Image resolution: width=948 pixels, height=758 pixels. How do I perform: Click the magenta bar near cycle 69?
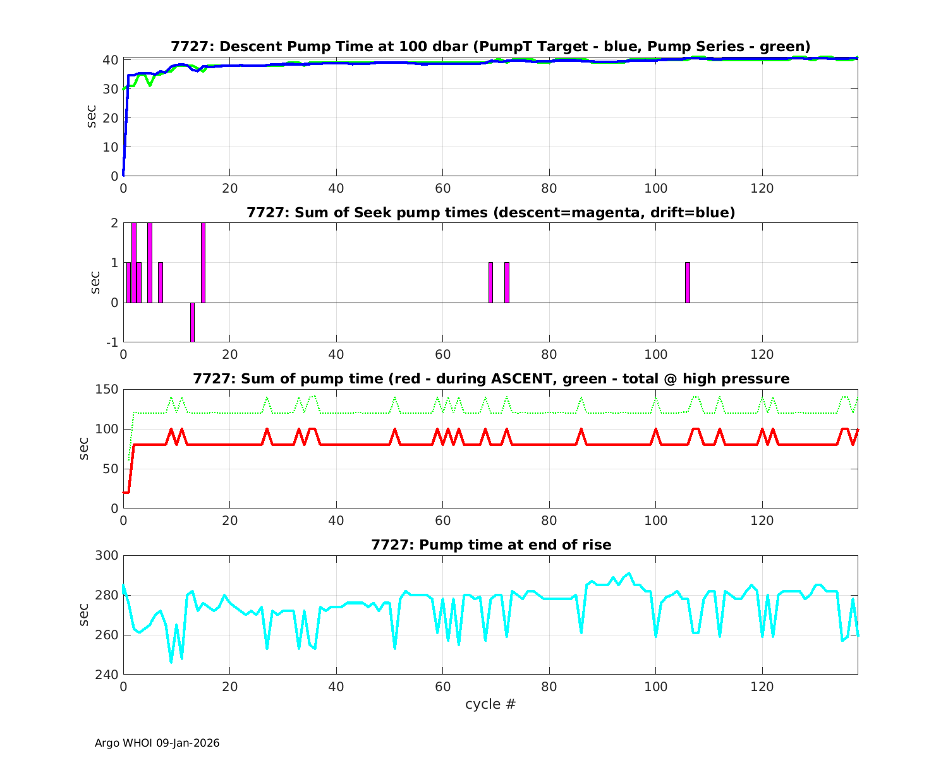coord(490,282)
